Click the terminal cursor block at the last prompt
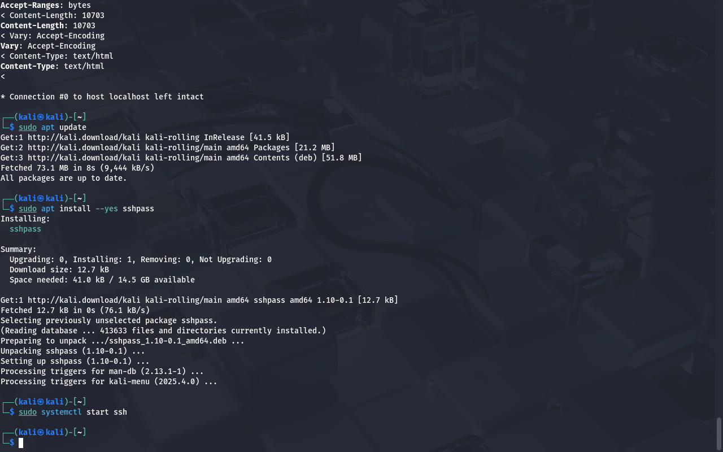Image resolution: width=723 pixels, height=452 pixels. 21,442
